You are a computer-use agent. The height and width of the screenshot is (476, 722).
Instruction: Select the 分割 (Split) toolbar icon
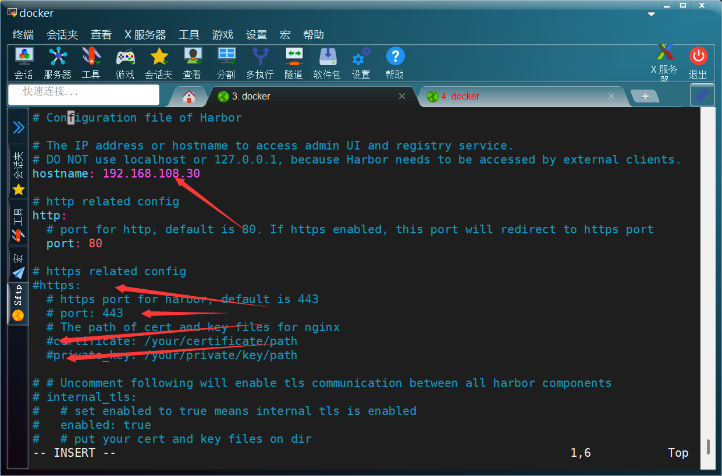[x=226, y=63]
